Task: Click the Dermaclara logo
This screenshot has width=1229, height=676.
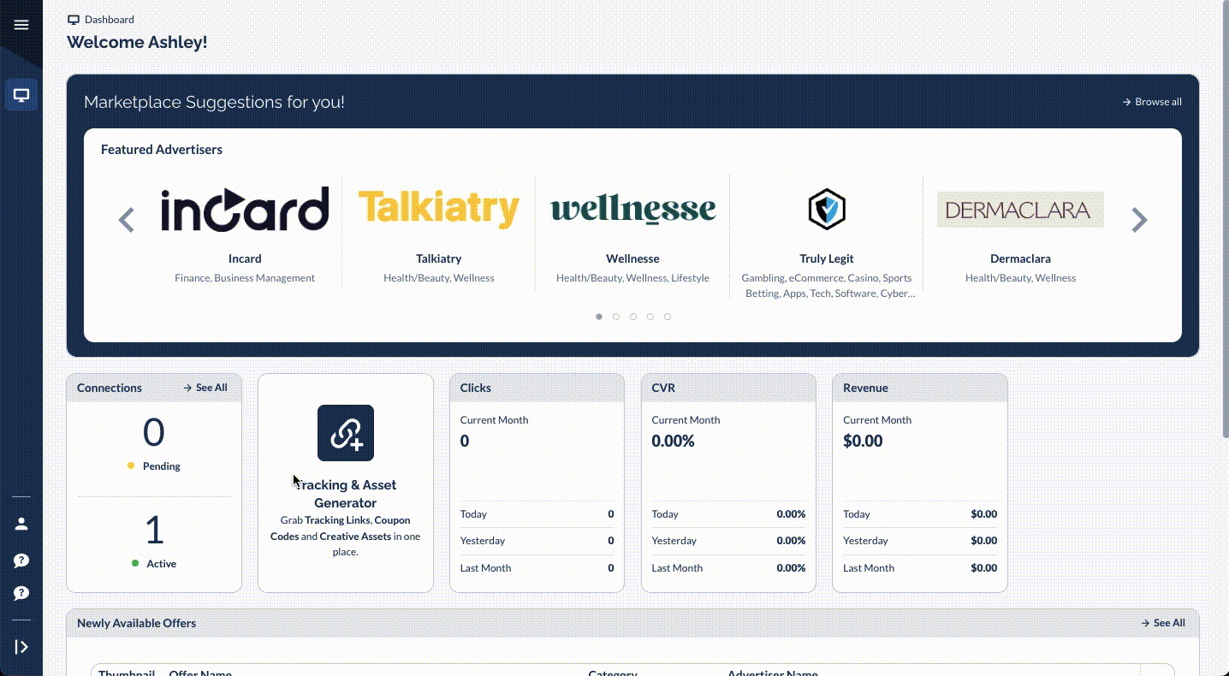Action: 1020,210
